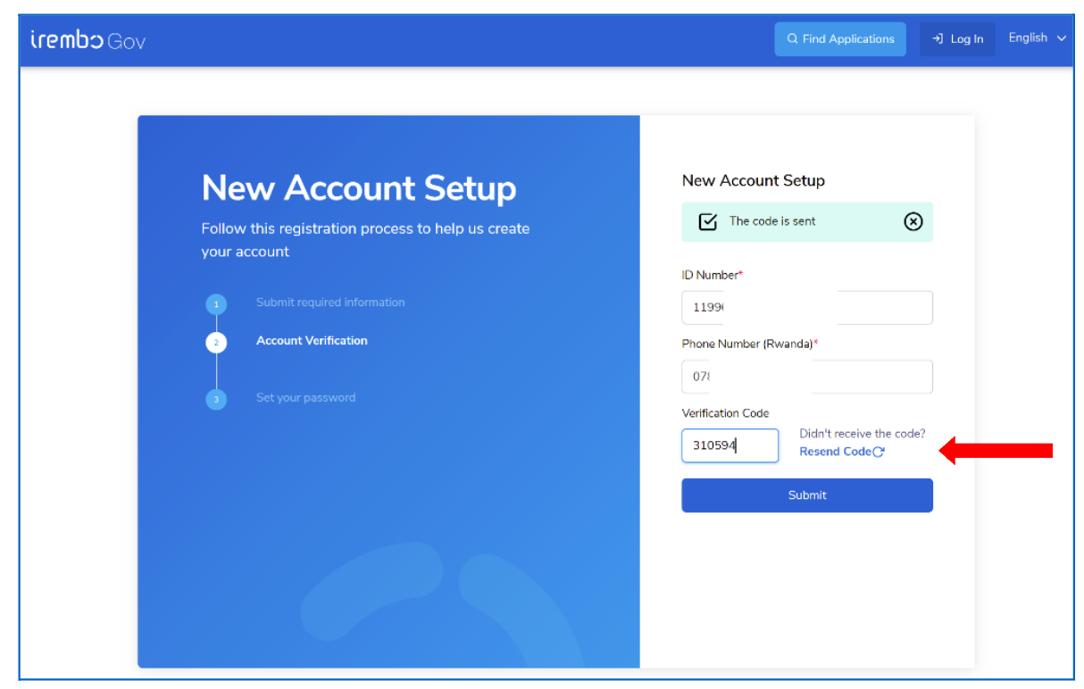This screenshot has width=1084, height=689.
Task: Focus the Phone Number (Rwanda) field
Action: pos(807,377)
